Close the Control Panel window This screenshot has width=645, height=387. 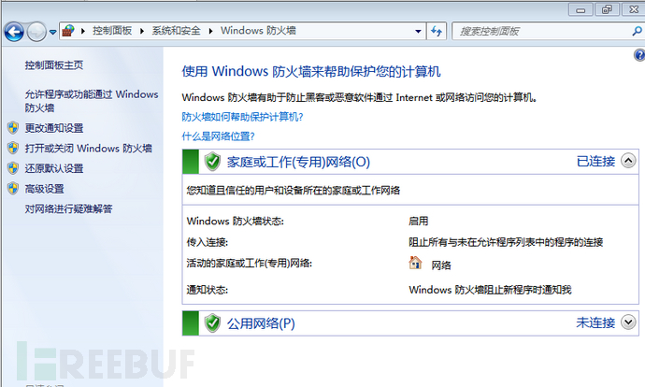634,9
